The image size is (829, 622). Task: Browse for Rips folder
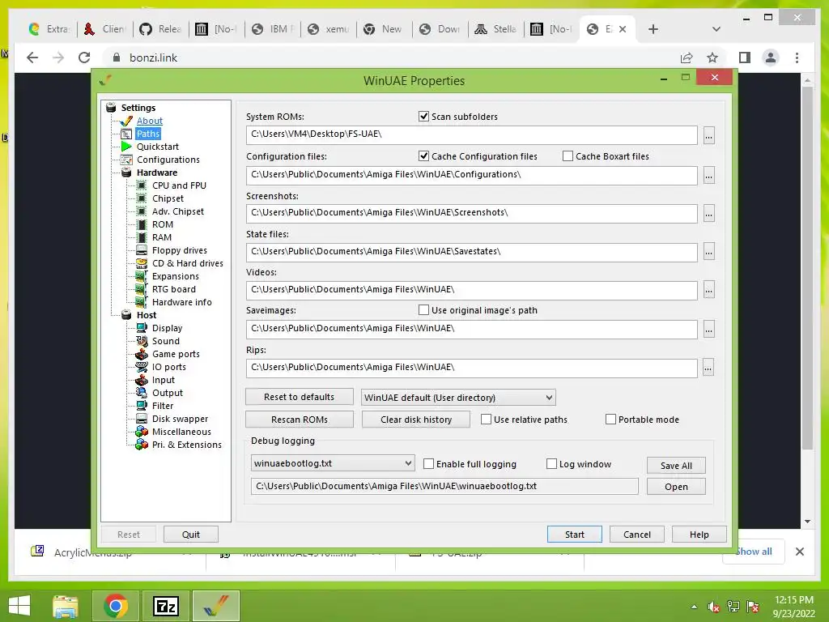click(709, 369)
